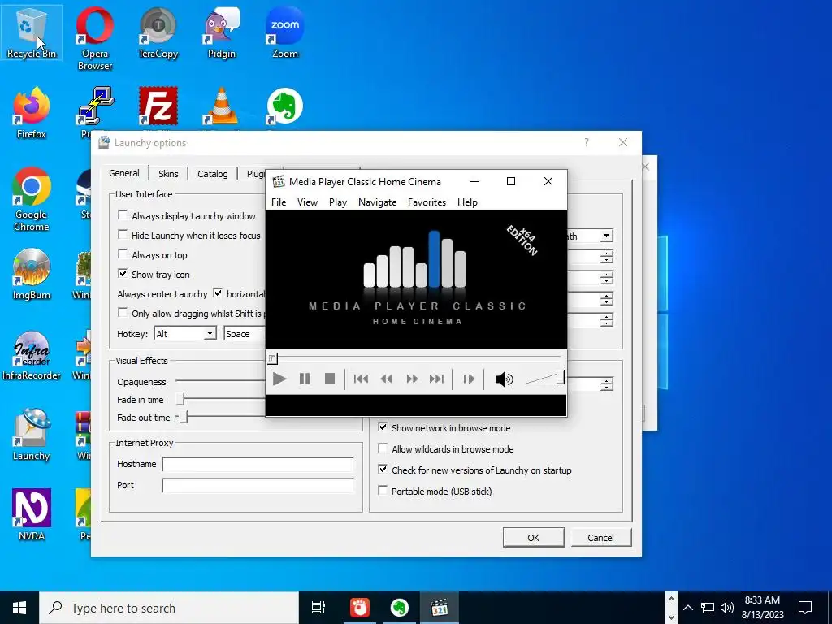Select the NVDA desktop shortcut
Screen dimensions: 832x624
point(32,514)
